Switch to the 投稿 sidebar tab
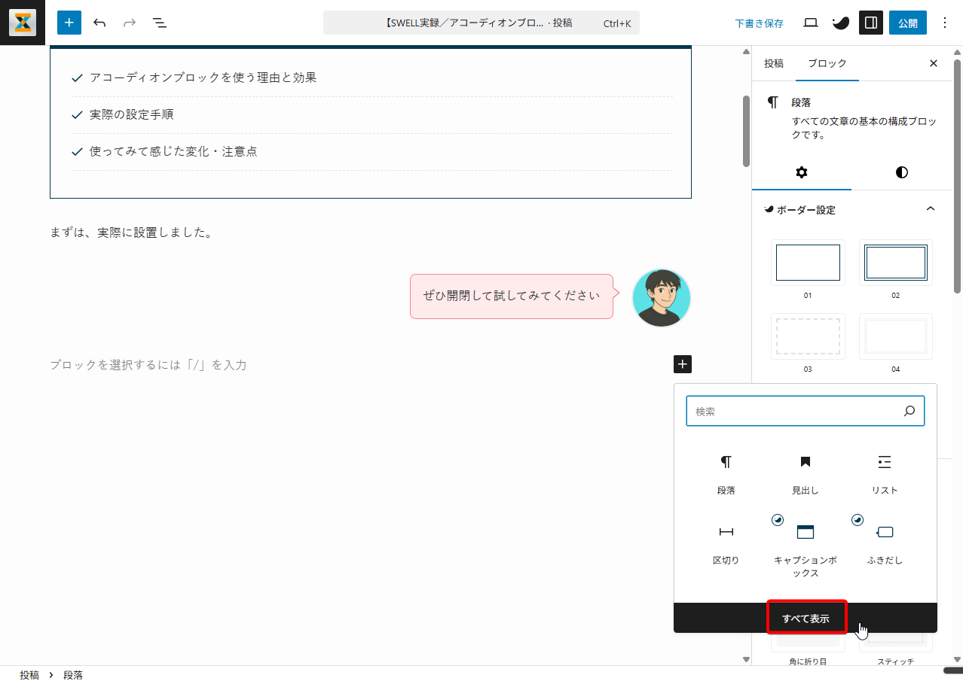 (x=774, y=63)
